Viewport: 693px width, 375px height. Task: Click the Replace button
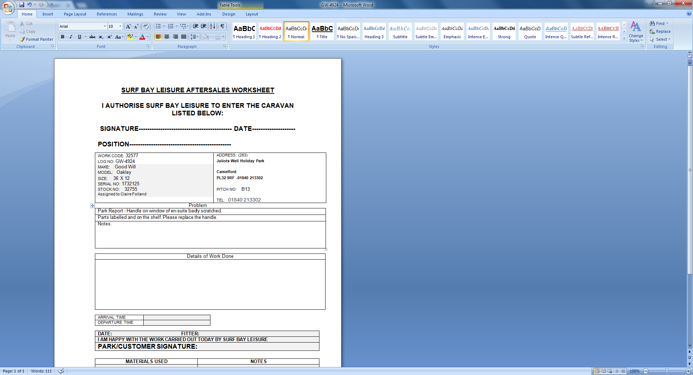(x=660, y=31)
